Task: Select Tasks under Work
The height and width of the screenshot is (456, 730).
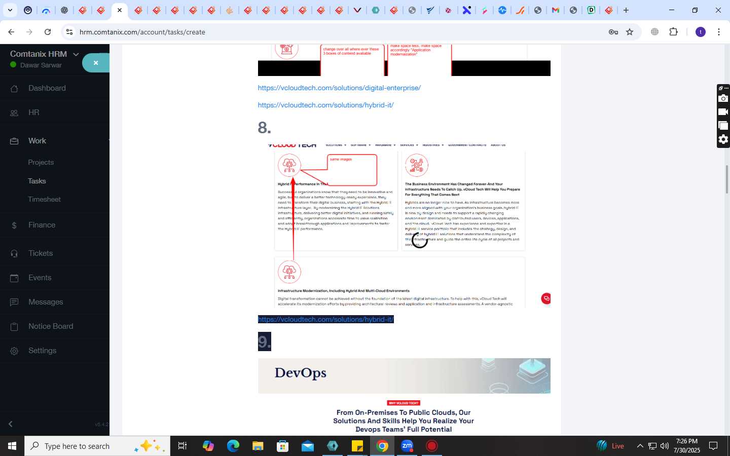Action: 37,181
